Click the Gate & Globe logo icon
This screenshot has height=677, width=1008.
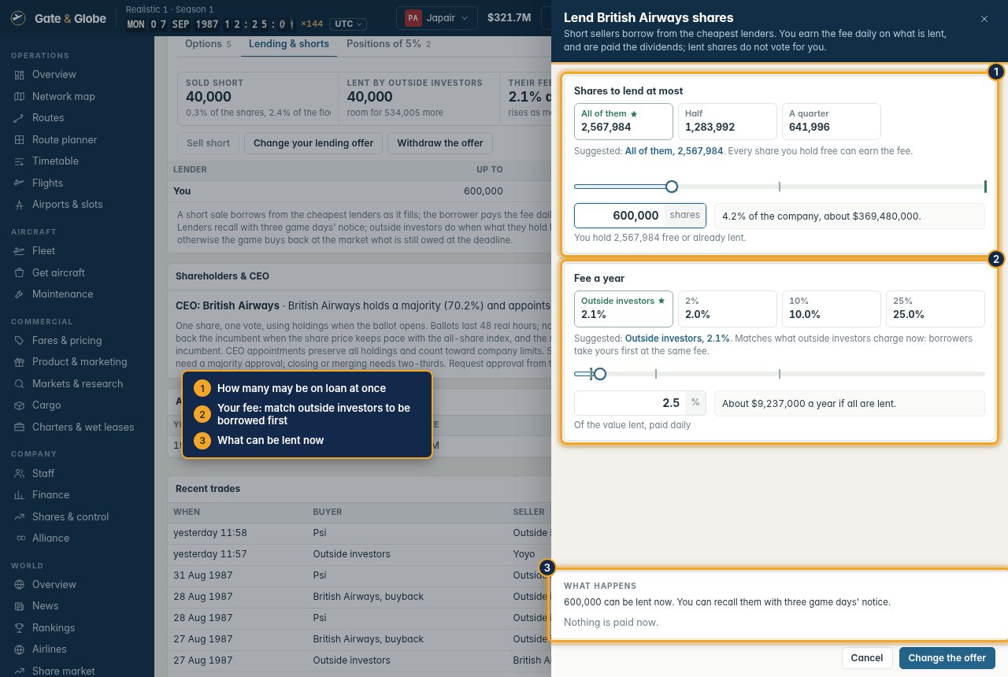pyautogui.click(x=19, y=18)
